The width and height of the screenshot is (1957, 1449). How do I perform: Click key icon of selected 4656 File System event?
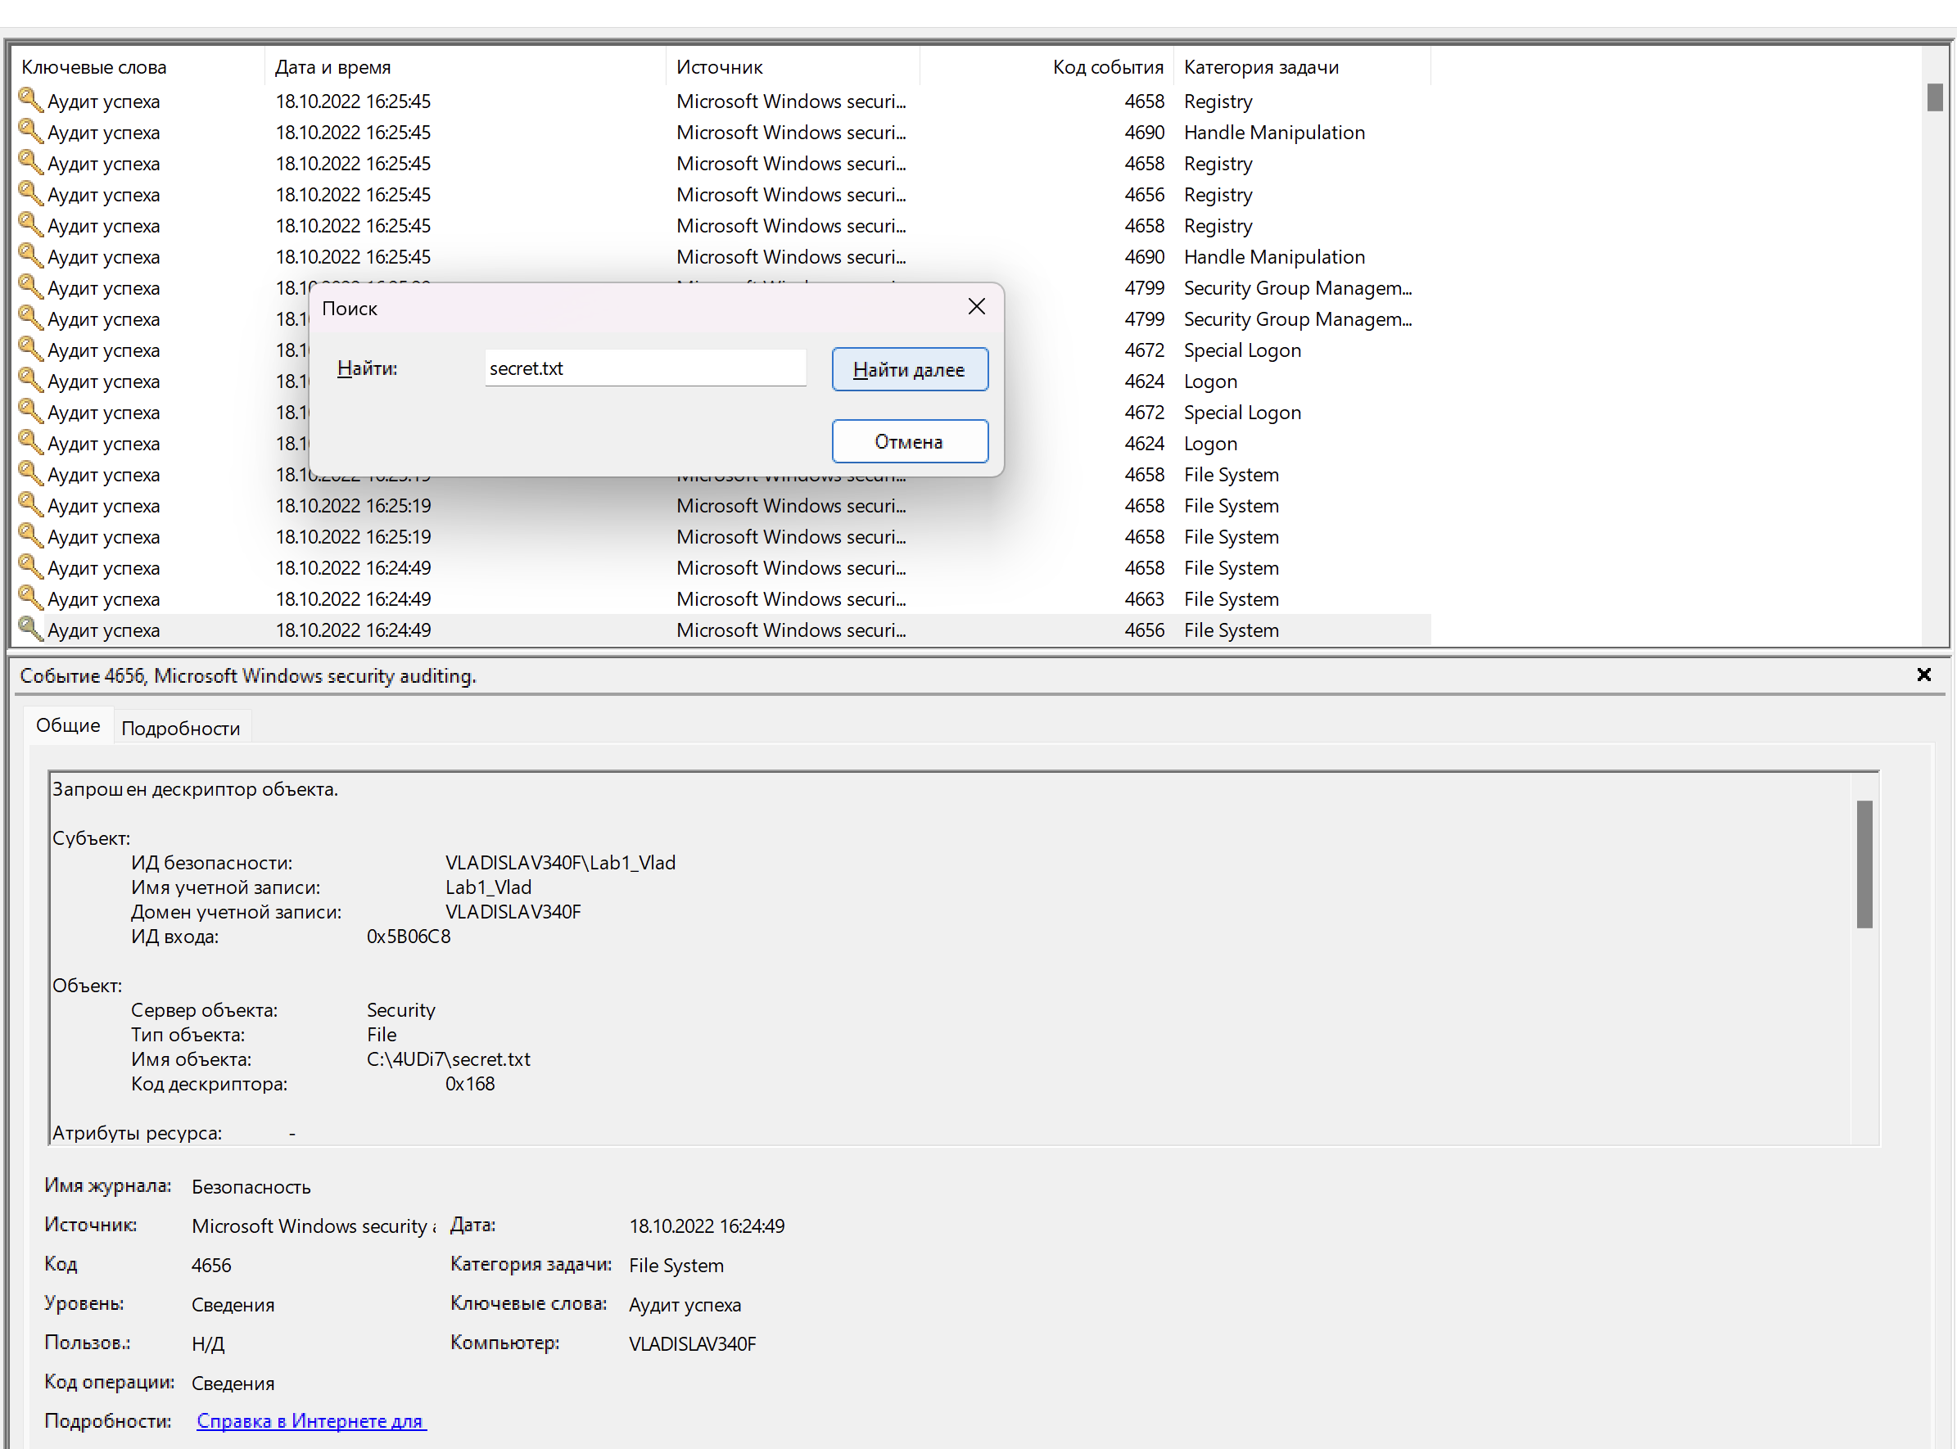29,629
